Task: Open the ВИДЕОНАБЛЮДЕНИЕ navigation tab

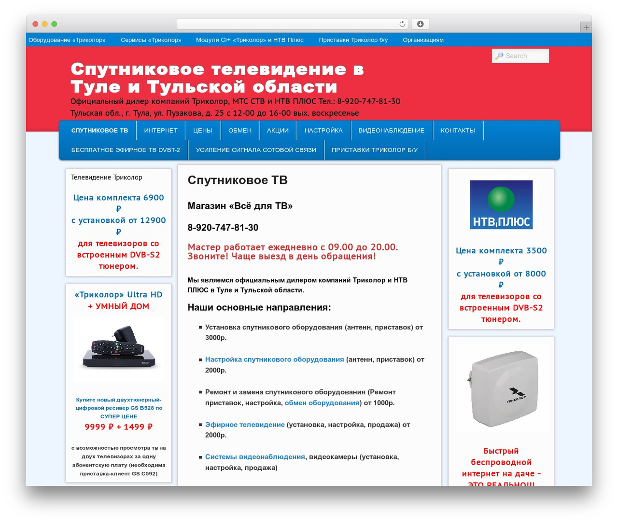Action: tap(392, 130)
